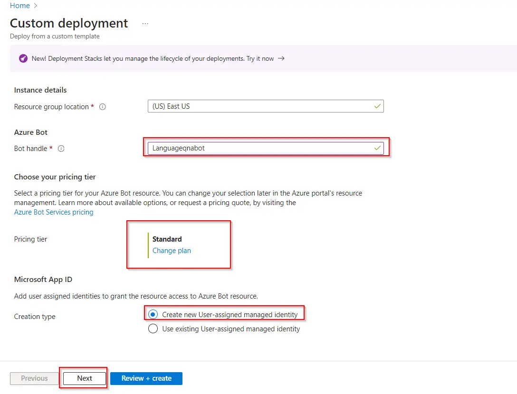The image size is (517, 394).
Task: Click the arrow after "Try it now"
Action: coord(281,59)
